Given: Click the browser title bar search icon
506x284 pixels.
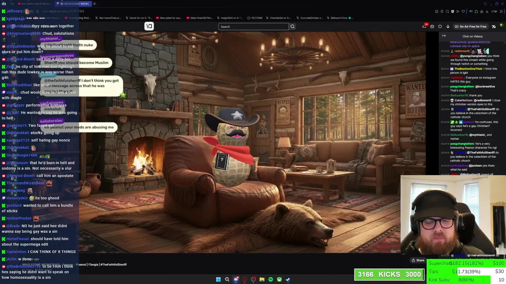Looking at the screenshot, I should tap(485, 4).
